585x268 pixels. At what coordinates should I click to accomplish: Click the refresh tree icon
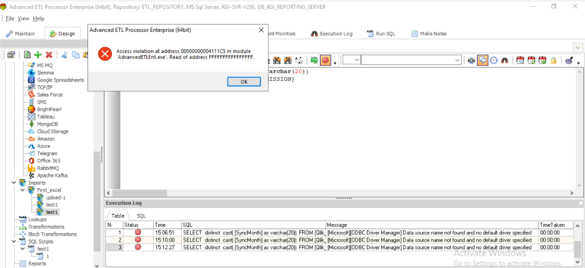coord(27,55)
